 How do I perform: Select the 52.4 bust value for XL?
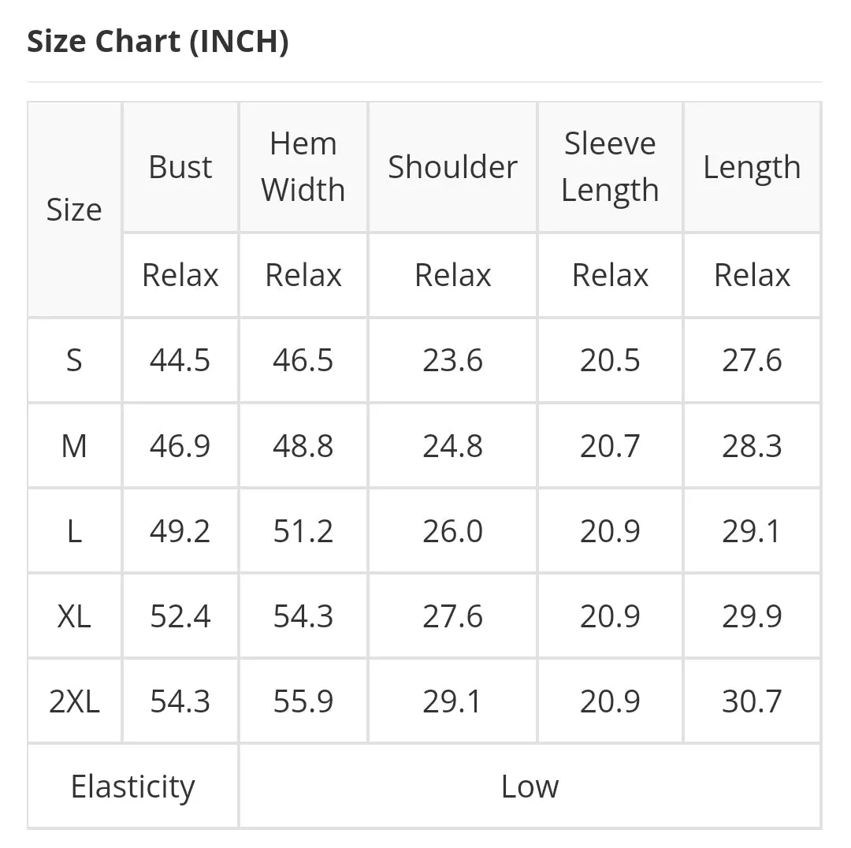180,616
